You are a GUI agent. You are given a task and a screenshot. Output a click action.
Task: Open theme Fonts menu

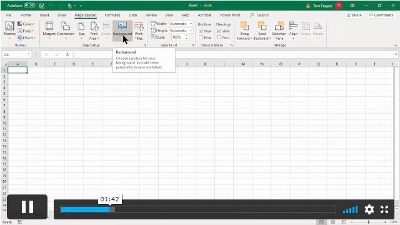pos(26,31)
